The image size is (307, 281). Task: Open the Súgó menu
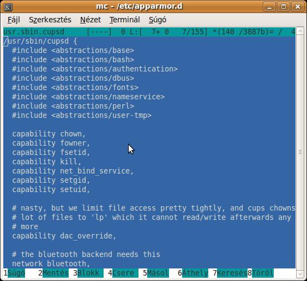(x=158, y=20)
